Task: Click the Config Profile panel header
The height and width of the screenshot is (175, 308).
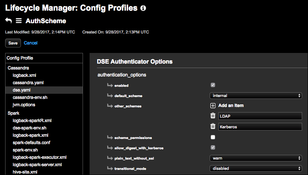Action: pyautogui.click(x=44, y=58)
